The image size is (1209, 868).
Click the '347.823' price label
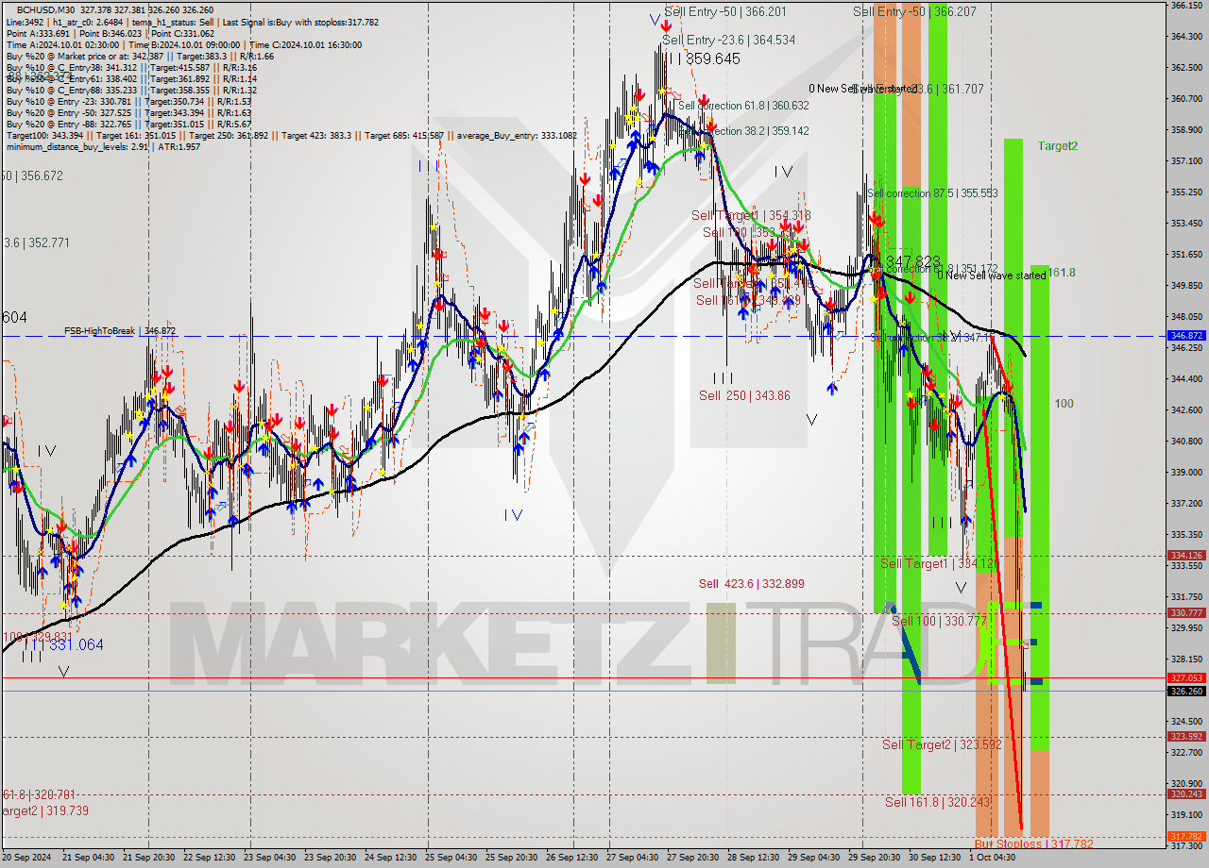912,260
